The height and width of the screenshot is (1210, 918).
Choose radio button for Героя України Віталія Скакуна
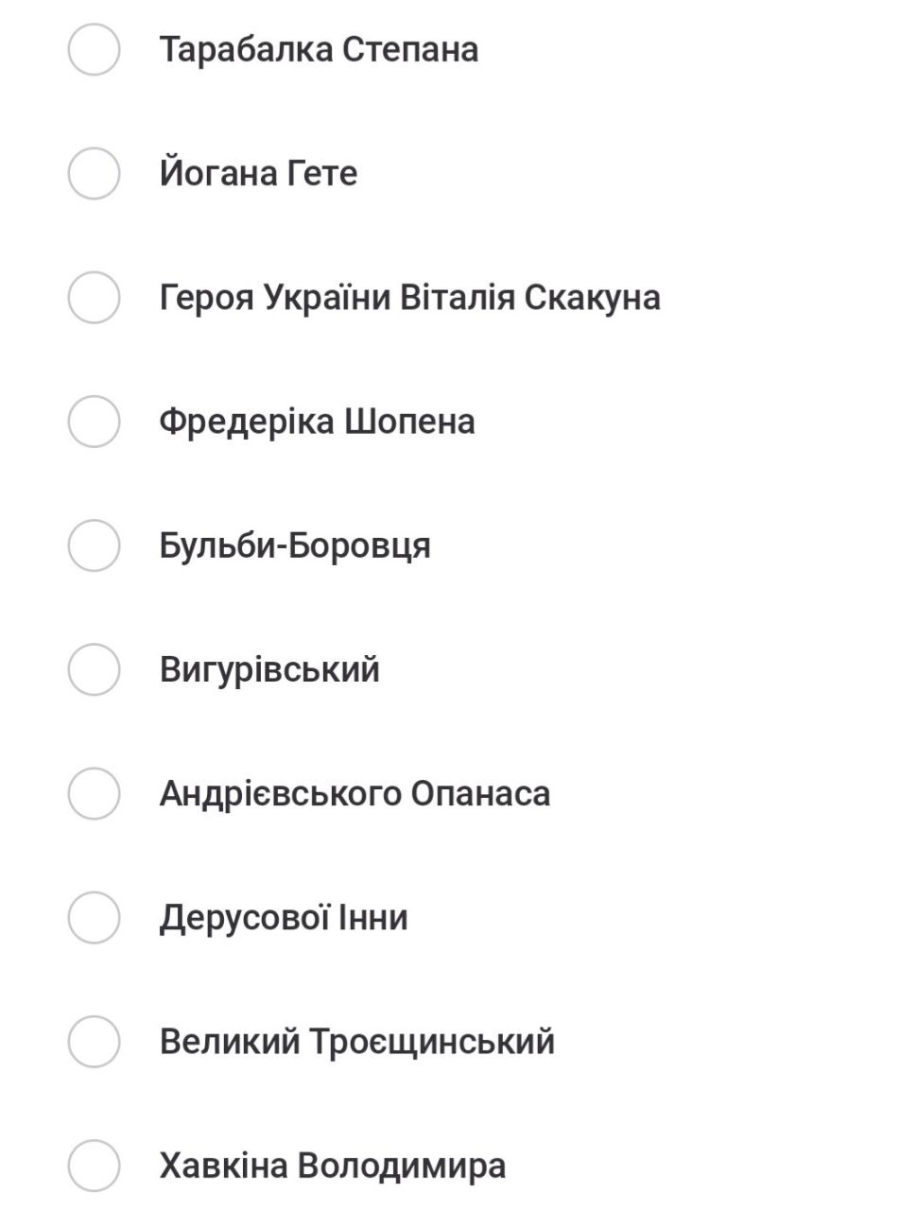(x=94, y=297)
